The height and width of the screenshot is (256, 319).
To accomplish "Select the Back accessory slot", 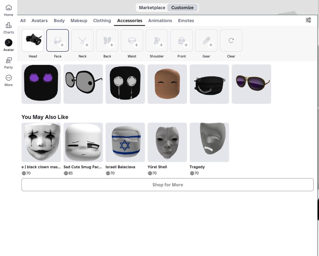I will click(x=107, y=40).
